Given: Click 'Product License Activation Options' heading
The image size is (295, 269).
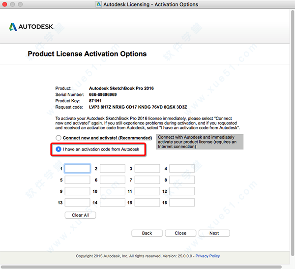Looking at the screenshot, I should click(87, 54).
